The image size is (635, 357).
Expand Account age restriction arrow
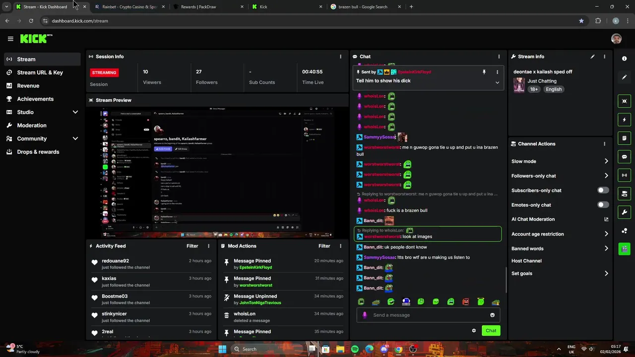(606, 234)
